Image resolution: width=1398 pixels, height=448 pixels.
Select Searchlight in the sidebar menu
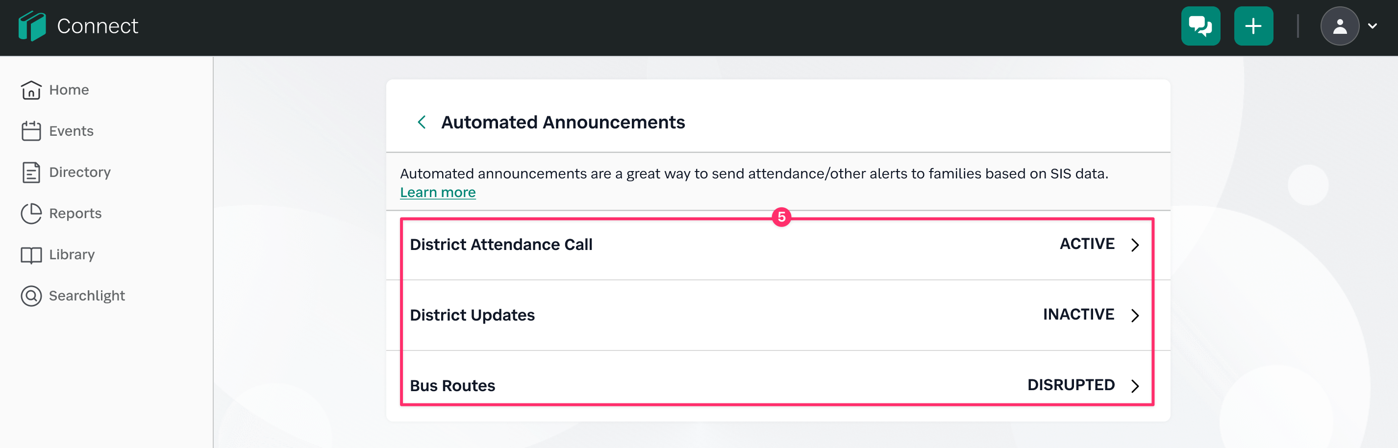(87, 296)
